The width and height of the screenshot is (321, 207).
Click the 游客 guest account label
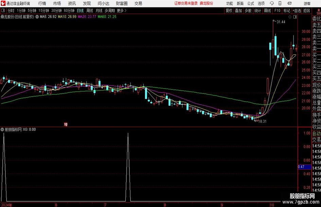pos(307,3)
